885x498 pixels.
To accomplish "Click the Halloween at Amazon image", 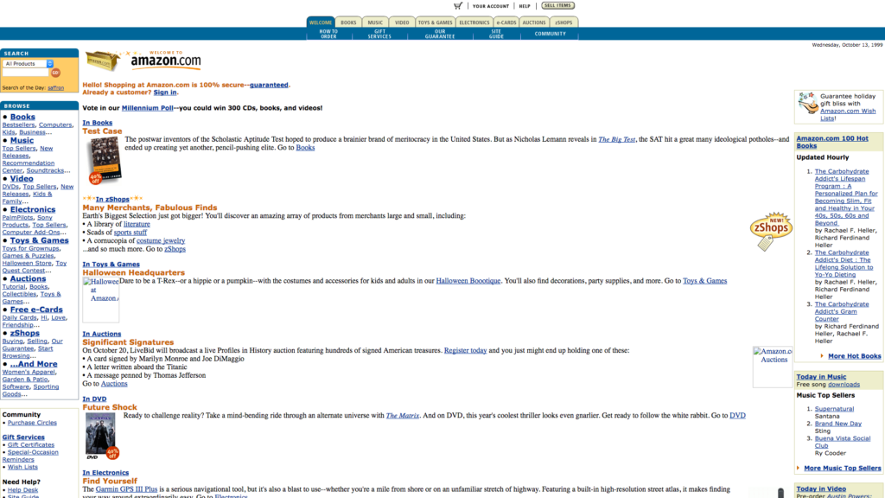I will pos(101,299).
